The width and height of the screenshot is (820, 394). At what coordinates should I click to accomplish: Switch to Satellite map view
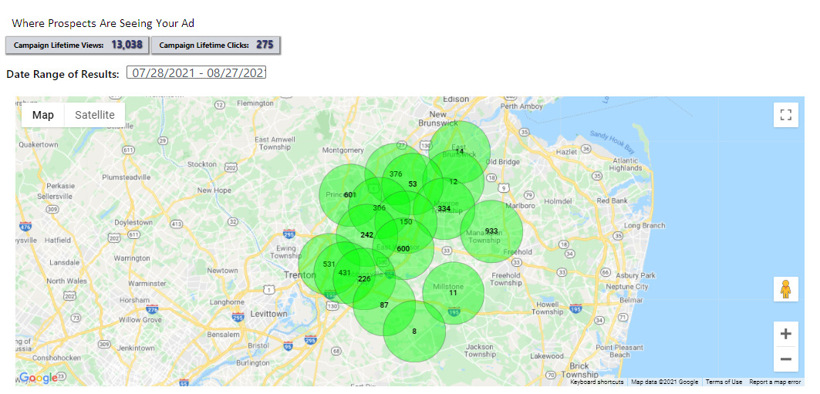(94, 115)
